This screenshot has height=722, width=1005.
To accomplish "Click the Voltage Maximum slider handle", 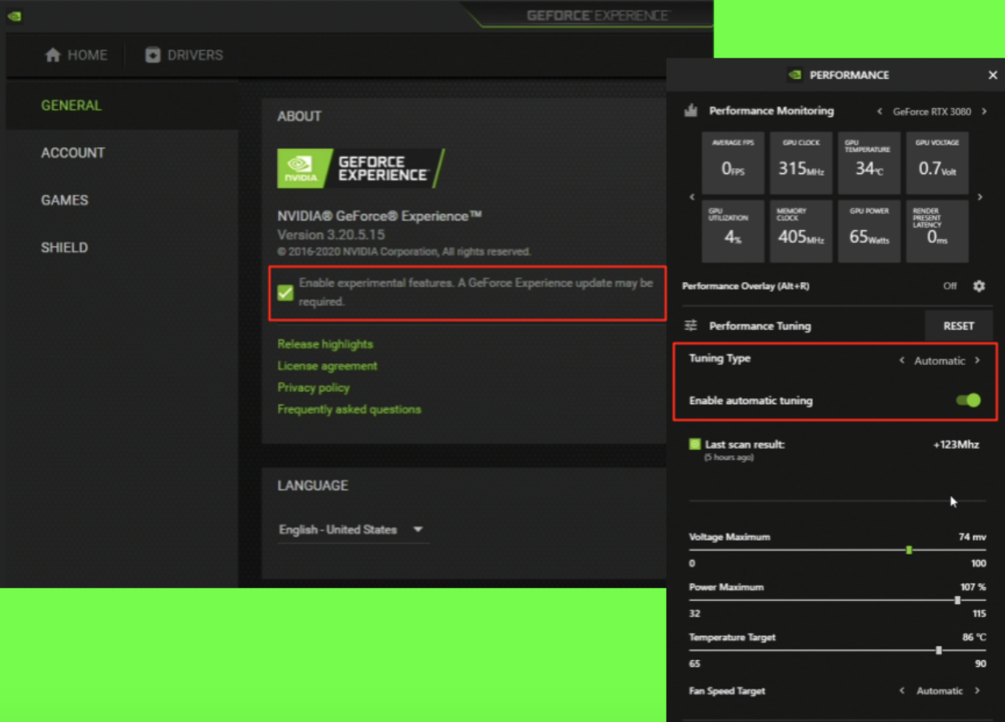I will click(909, 550).
